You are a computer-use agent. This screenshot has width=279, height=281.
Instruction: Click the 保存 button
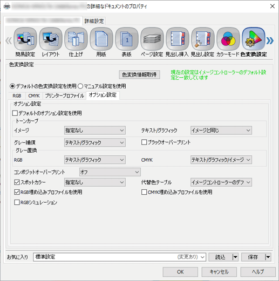pyautogui.click(x=253, y=257)
